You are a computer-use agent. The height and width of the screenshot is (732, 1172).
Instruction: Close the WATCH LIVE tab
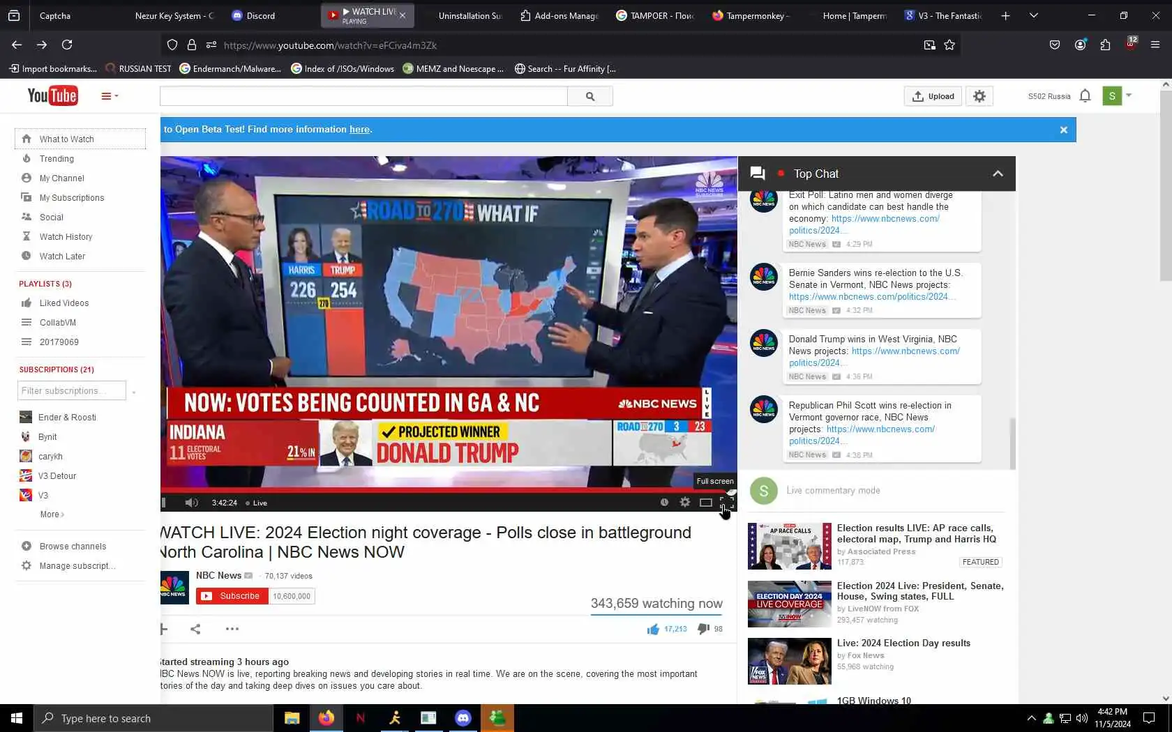tap(403, 15)
